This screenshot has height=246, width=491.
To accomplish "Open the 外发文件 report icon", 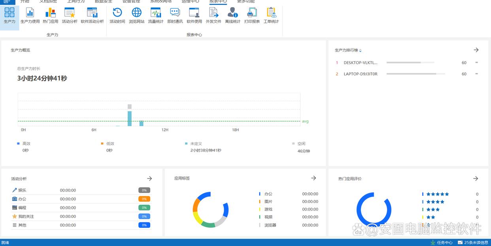I will (213, 15).
